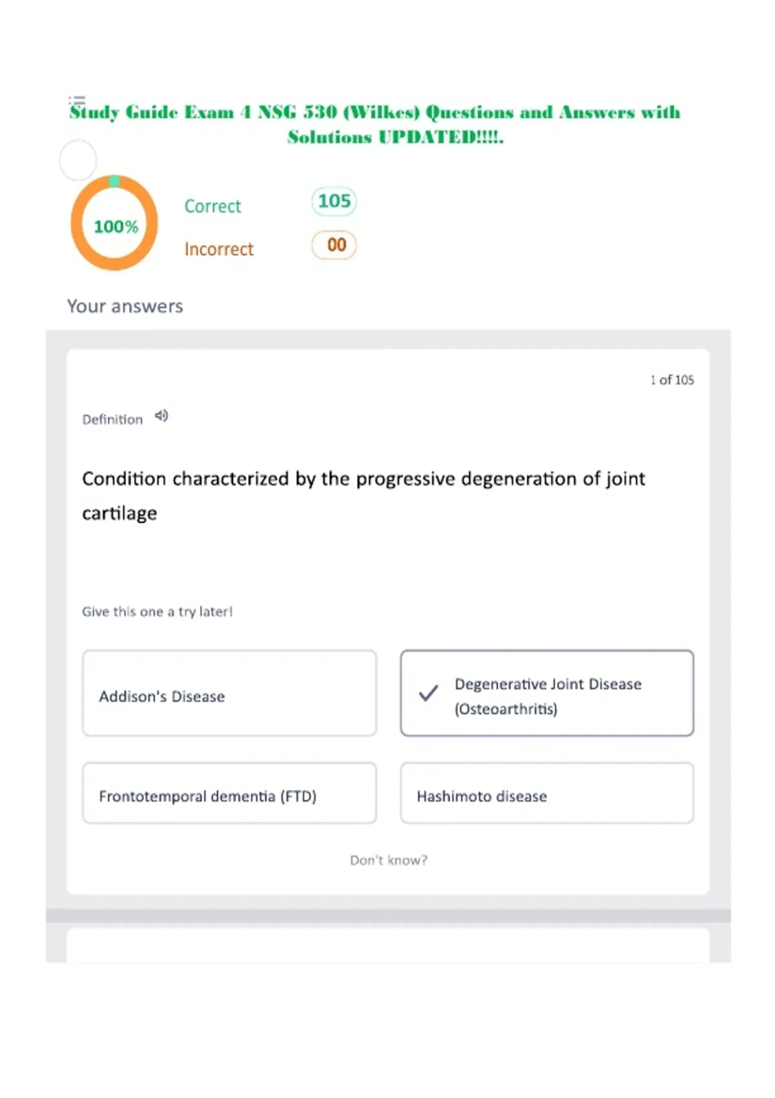Screen dimensions: 775x1098
Task: Open the list menu icon above the title
Action: pyautogui.click(x=77, y=100)
